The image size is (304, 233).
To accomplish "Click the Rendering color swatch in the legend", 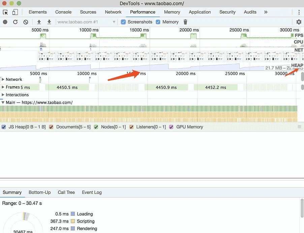I will pos(73,229).
